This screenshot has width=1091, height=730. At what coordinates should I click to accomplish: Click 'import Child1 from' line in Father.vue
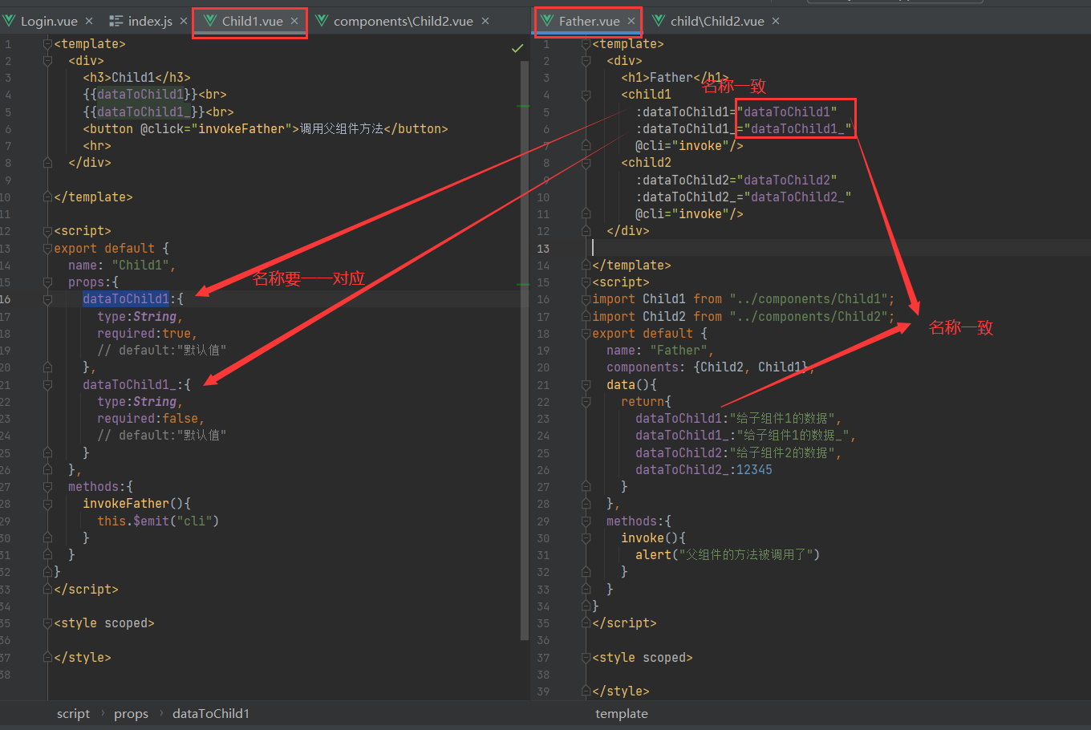coord(744,299)
